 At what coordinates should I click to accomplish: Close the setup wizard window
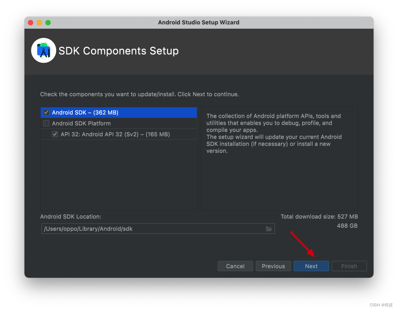[30, 22]
